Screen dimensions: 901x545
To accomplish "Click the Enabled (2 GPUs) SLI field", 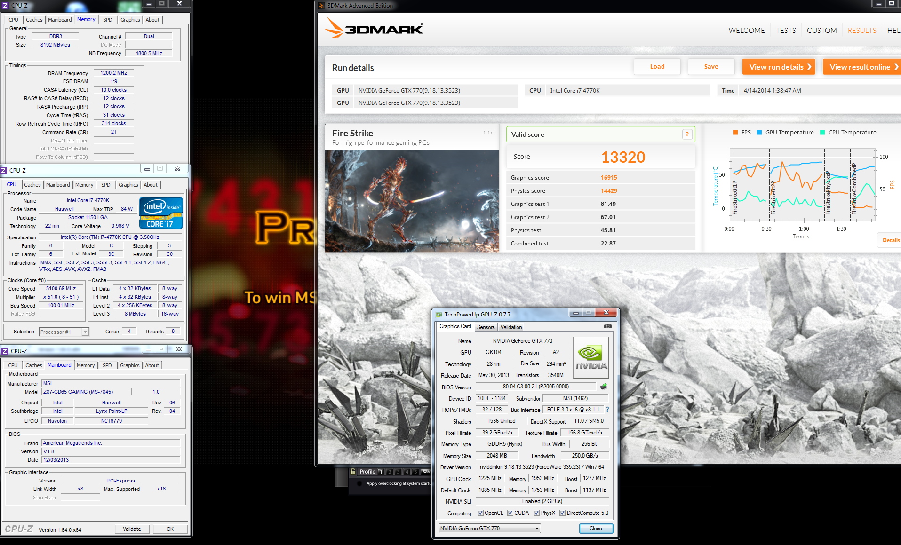I will click(542, 501).
